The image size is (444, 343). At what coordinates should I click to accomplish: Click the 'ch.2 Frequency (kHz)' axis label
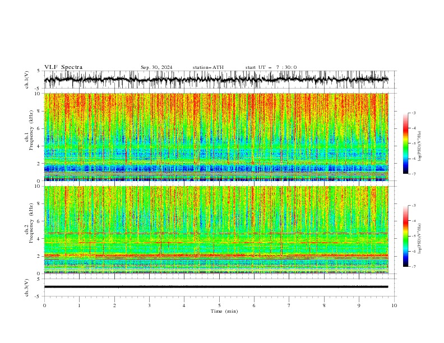(x=30, y=223)
